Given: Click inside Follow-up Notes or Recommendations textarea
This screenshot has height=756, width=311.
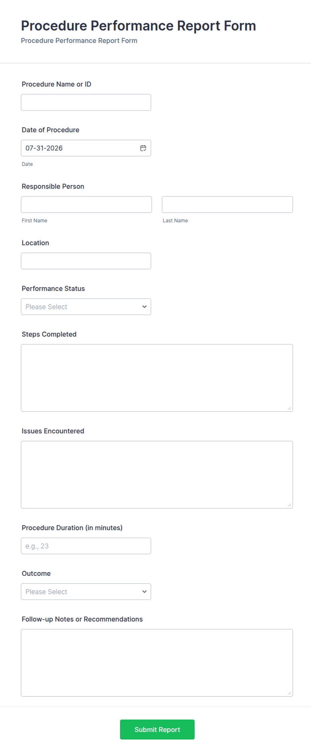Looking at the screenshot, I should pyautogui.click(x=157, y=663).
